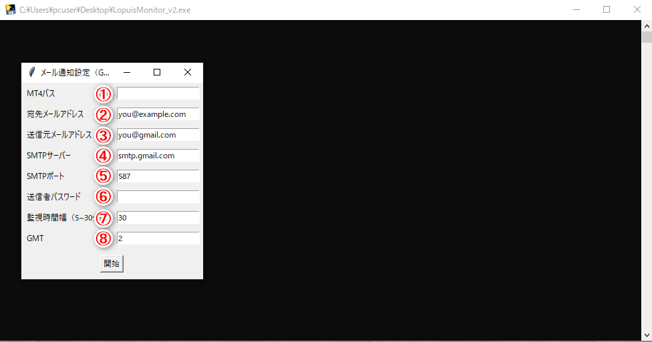Screen dimensions: 652x342
Task: Minimize the メール通知設定 dialog
Action: [126, 73]
